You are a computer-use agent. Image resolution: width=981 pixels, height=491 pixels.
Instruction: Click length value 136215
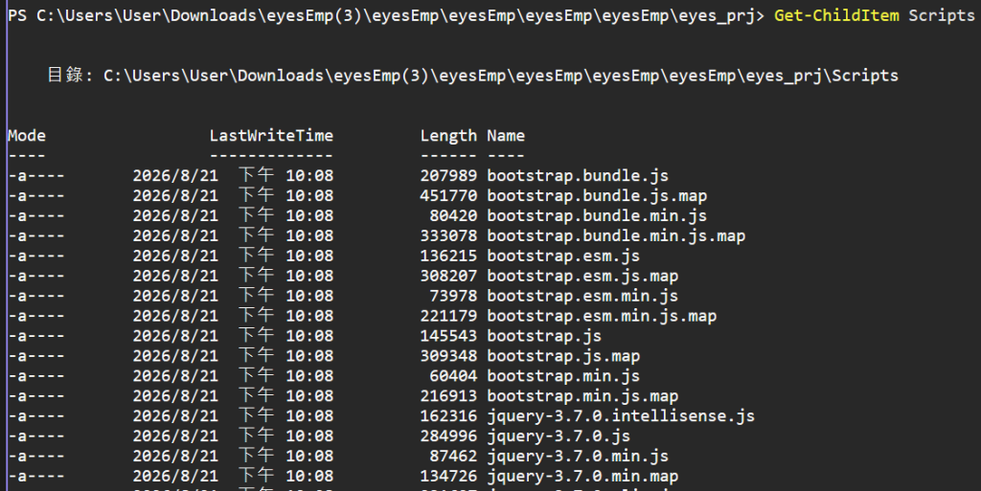pos(448,256)
